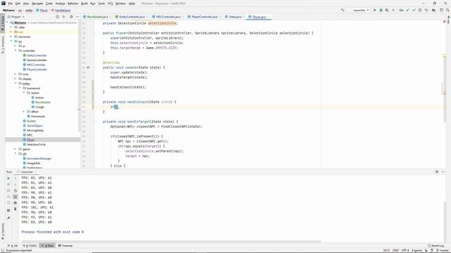The image size is (451, 253).
Task: Open Run panel settings gear
Action: [x=437, y=171]
